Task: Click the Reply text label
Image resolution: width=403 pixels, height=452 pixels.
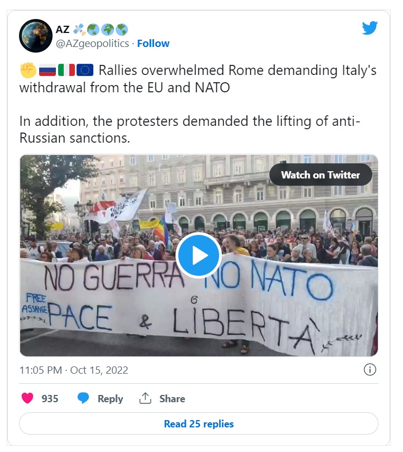Action: pyautogui.click(x=110, y=398)
